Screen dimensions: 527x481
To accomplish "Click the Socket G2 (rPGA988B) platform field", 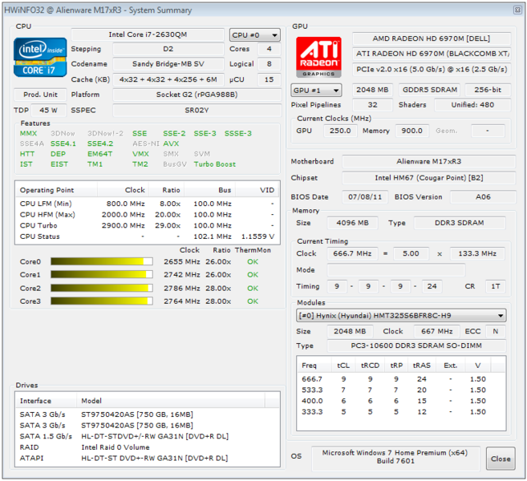I will tap(197, 95).
